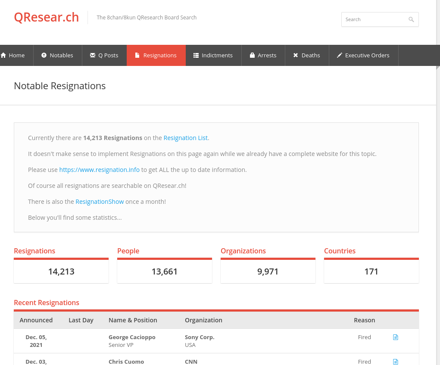
Task: Click the Indictments list icon
Action: pyautogui.click(x=196, y=55)
